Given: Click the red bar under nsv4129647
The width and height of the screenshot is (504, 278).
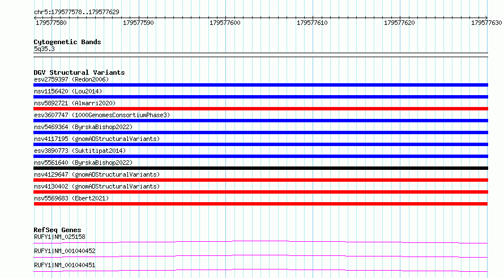Looking at the screenshot, I should click(x=260, y=180).
